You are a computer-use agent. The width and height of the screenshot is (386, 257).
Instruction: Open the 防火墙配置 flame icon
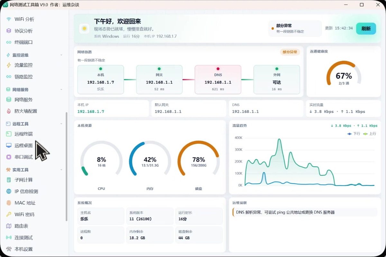coord(9,111)
